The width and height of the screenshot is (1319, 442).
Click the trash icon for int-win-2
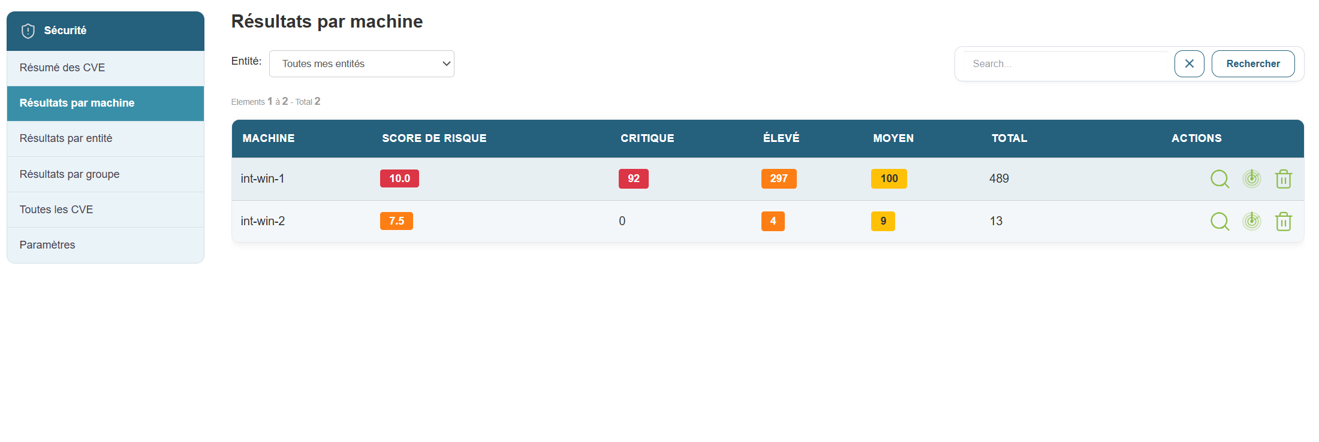tap(1284, 222)
